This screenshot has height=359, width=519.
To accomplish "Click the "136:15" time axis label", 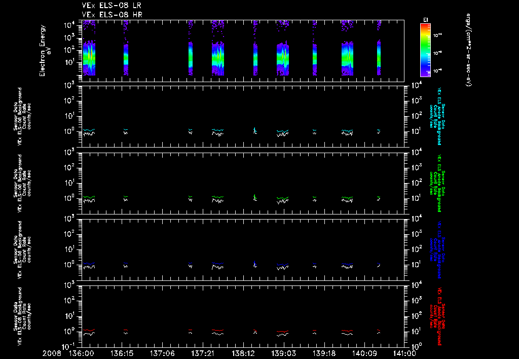I will click(122, 353).
